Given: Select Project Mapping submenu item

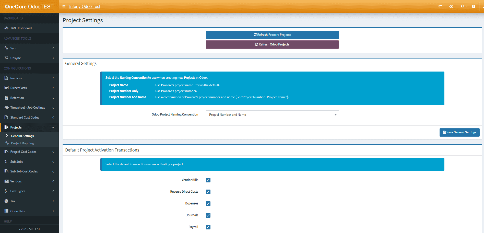Looking at the screenshot, I should (x=22, y=143).
